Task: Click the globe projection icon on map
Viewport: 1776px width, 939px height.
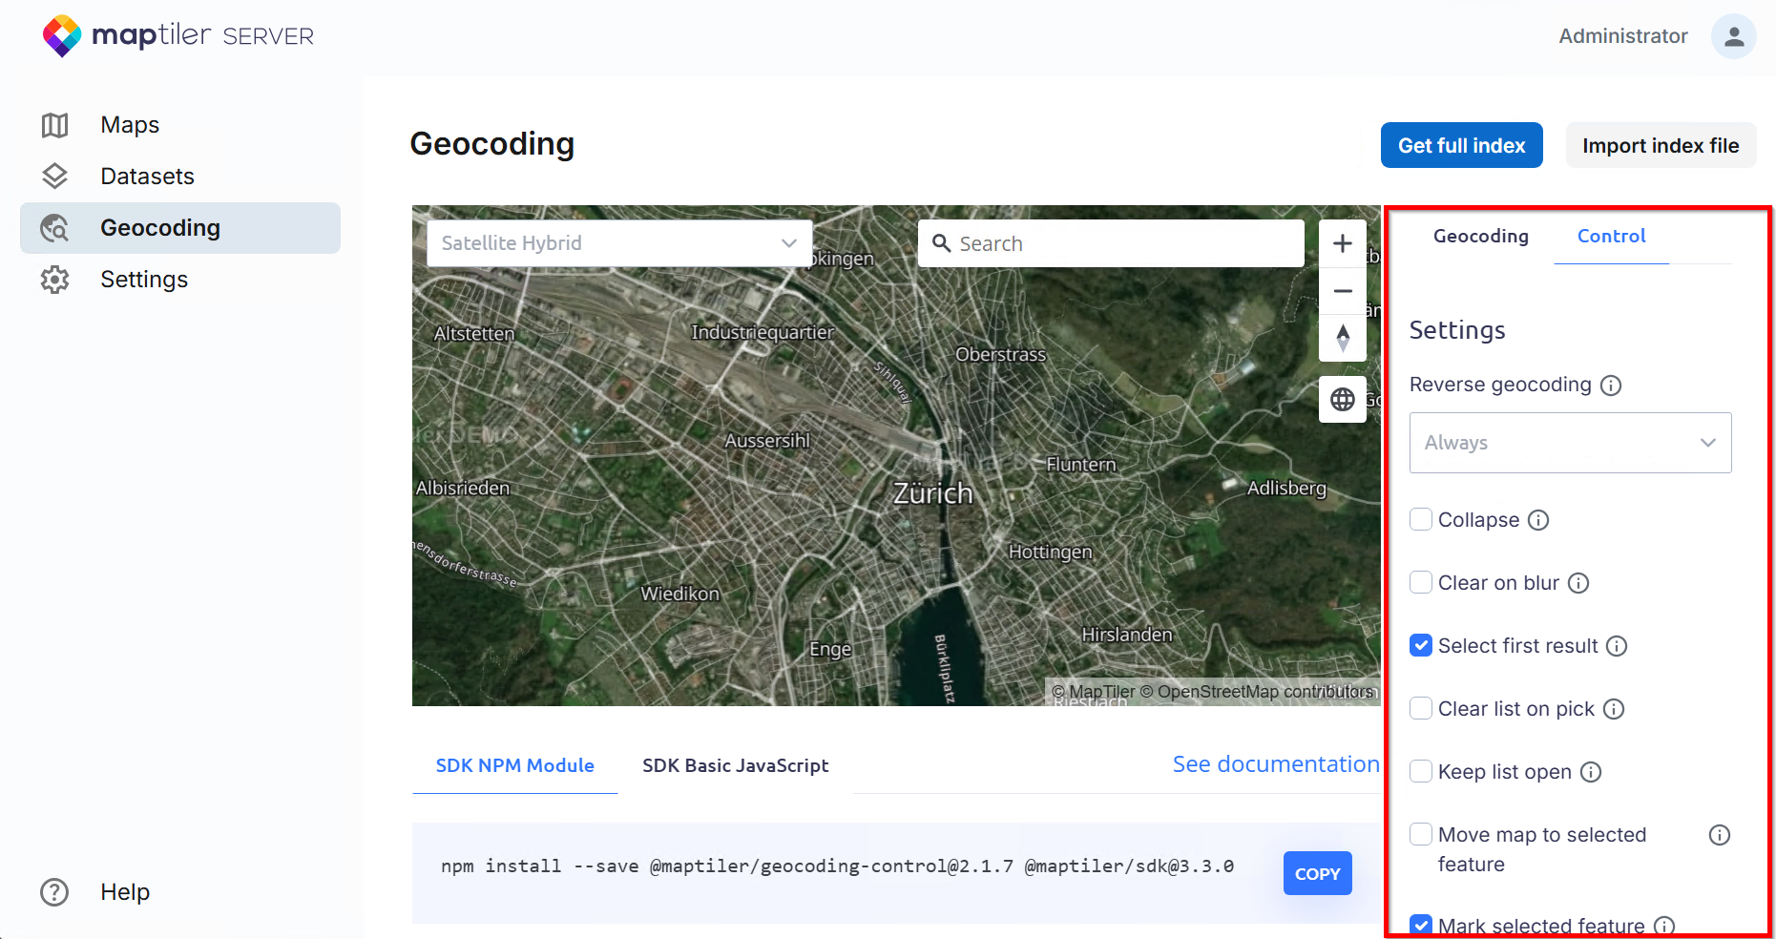Action: (1342, 399)
